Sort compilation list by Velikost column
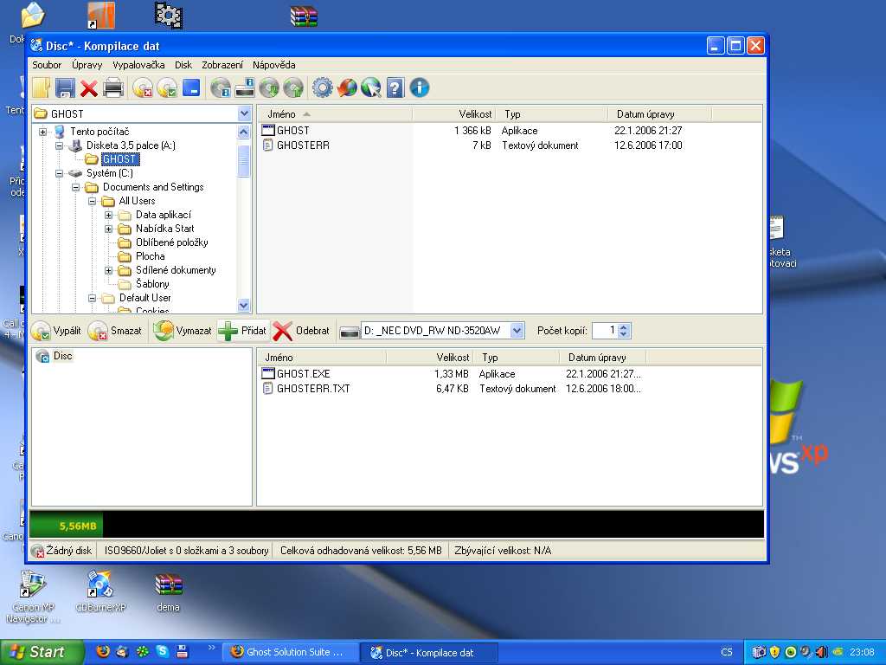The height and width of the screenshot is (665, 886). point(431,358)
